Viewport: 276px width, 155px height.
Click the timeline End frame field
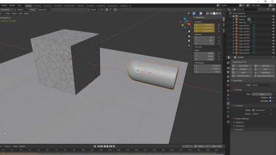(x=216, y=146)
